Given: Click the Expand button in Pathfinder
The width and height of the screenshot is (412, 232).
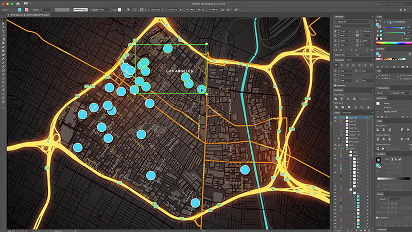Looking at the screenshot, I should 365,98.
